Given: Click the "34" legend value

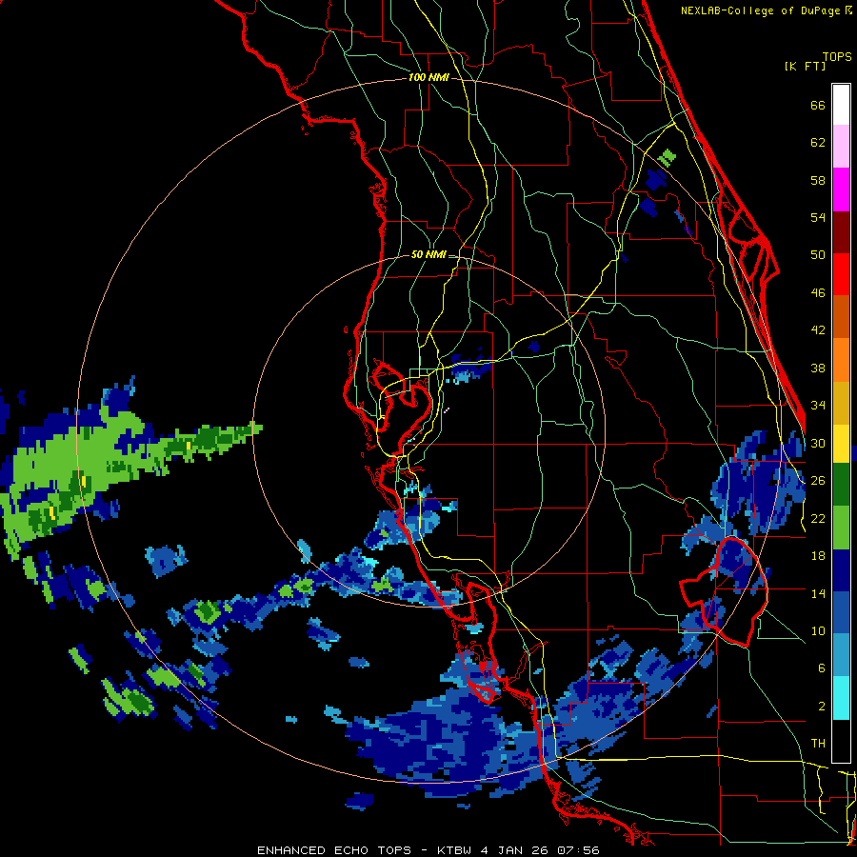Looking at the screenshot, I should pyautogui.click(x=818, y=406).
